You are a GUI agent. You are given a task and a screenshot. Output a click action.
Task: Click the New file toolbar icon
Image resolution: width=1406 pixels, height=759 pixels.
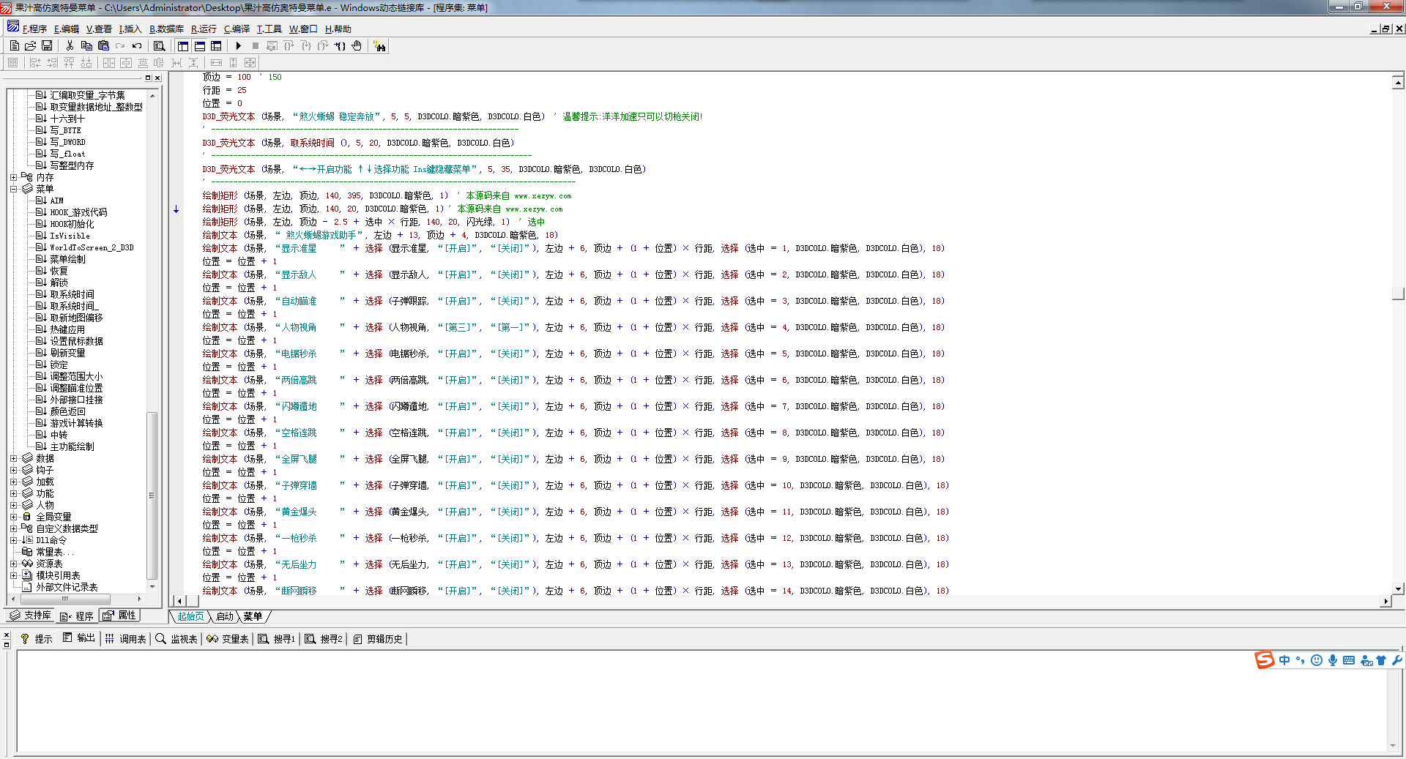[14, 46]
